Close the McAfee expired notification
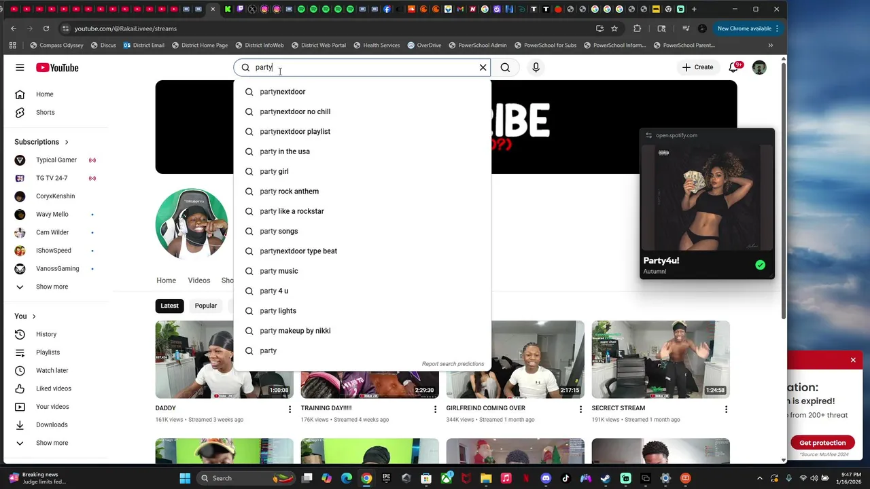The image size is (870, 489). 853,360
